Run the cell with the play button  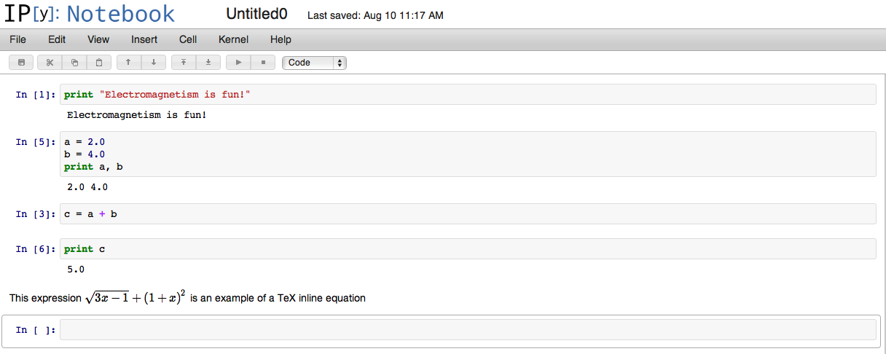pyautogui.click(x=238, y=63)
